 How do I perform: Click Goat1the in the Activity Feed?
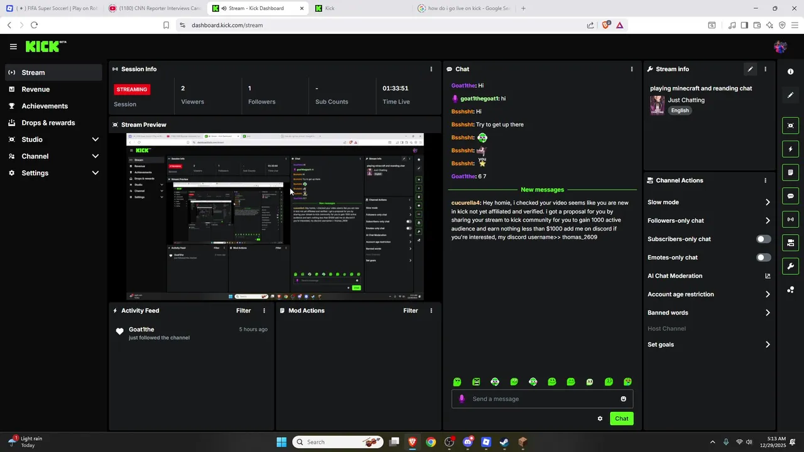coord(141,330)
